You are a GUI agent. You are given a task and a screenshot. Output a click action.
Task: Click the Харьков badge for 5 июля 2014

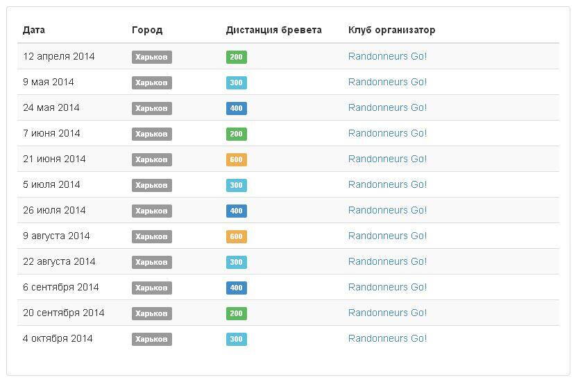(x=151, y=185)
